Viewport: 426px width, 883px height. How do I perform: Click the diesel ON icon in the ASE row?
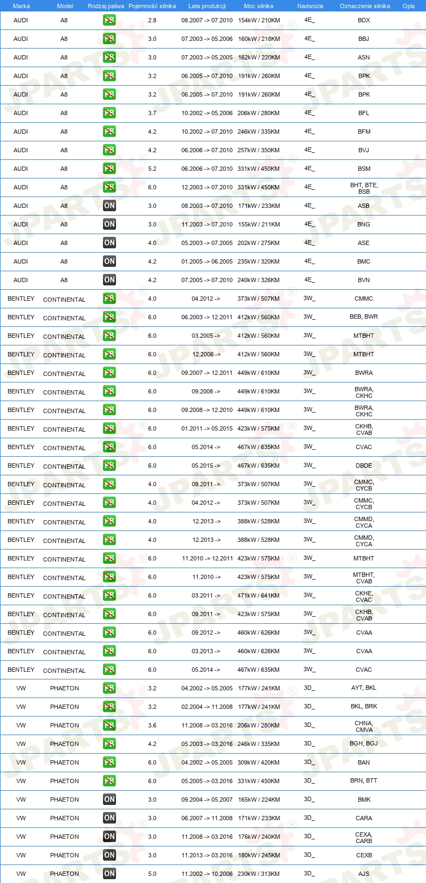click(x=109, y=243)
